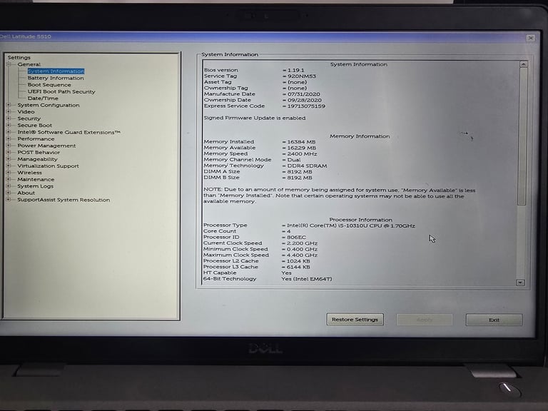Select the Security category label
The width and height of the screenshot is (548, 411).
29,118
